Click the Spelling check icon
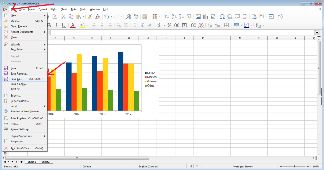 136,16
